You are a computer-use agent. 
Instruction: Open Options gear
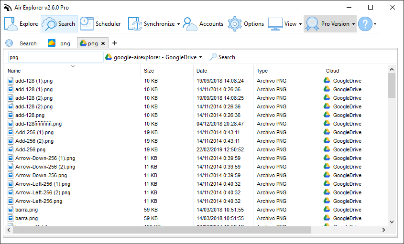(x=246, y=24)
